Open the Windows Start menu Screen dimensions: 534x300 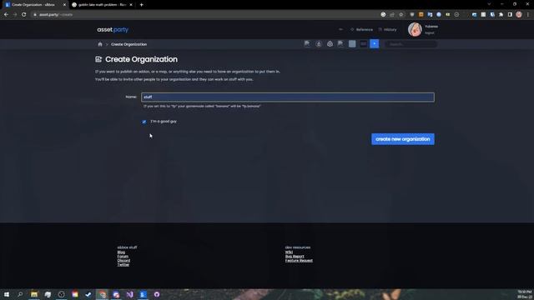(7, 294)
